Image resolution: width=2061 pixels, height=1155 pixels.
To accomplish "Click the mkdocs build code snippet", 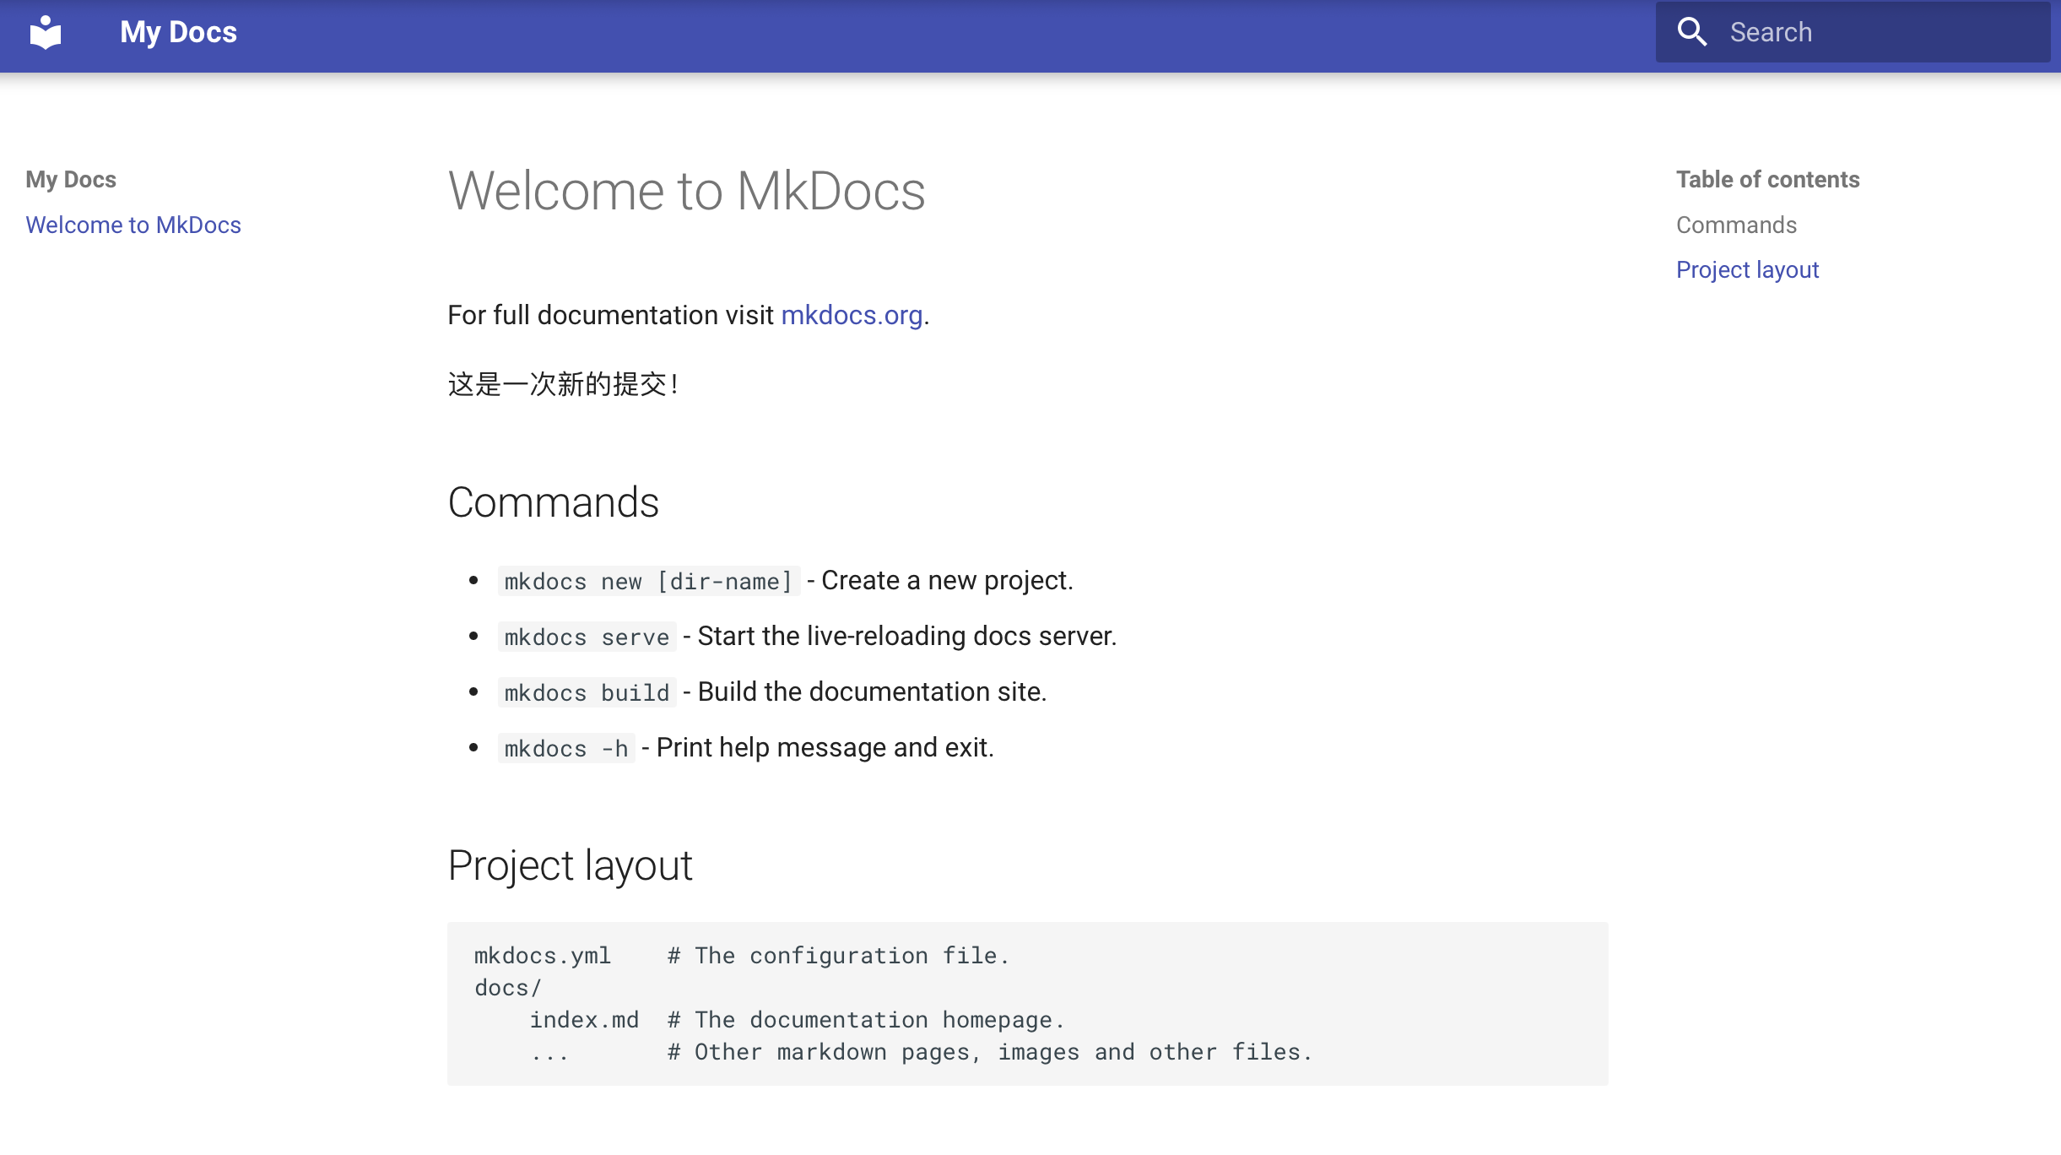I will pos(587,692).
